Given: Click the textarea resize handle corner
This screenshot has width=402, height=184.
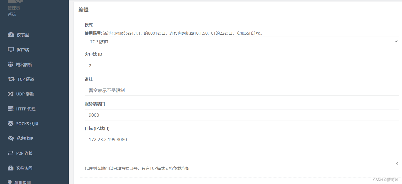Looking at the screenshot, I should (x=397, y=163).
